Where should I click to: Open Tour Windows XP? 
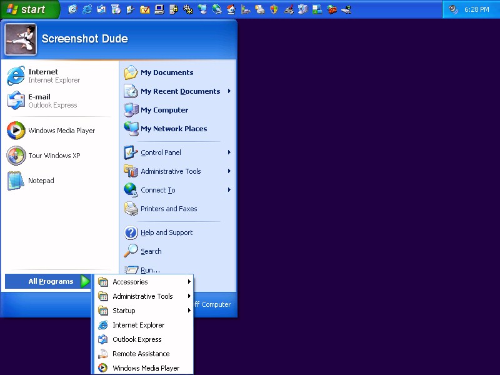pyautogui.click(x=54, y=156)
